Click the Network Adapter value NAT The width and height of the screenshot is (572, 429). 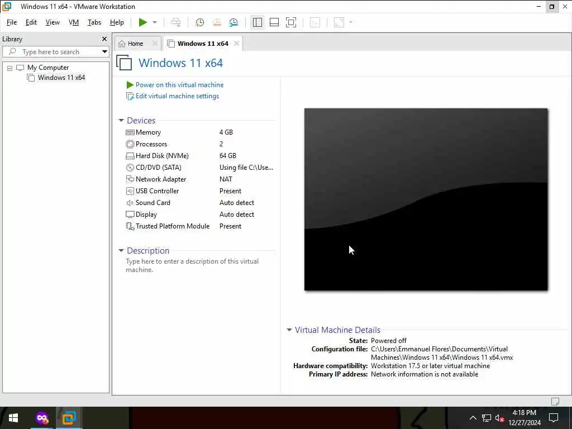coord(226,179)
